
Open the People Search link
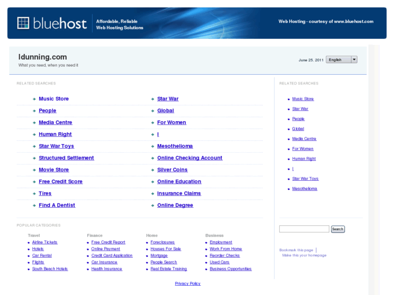coord(164,262)
